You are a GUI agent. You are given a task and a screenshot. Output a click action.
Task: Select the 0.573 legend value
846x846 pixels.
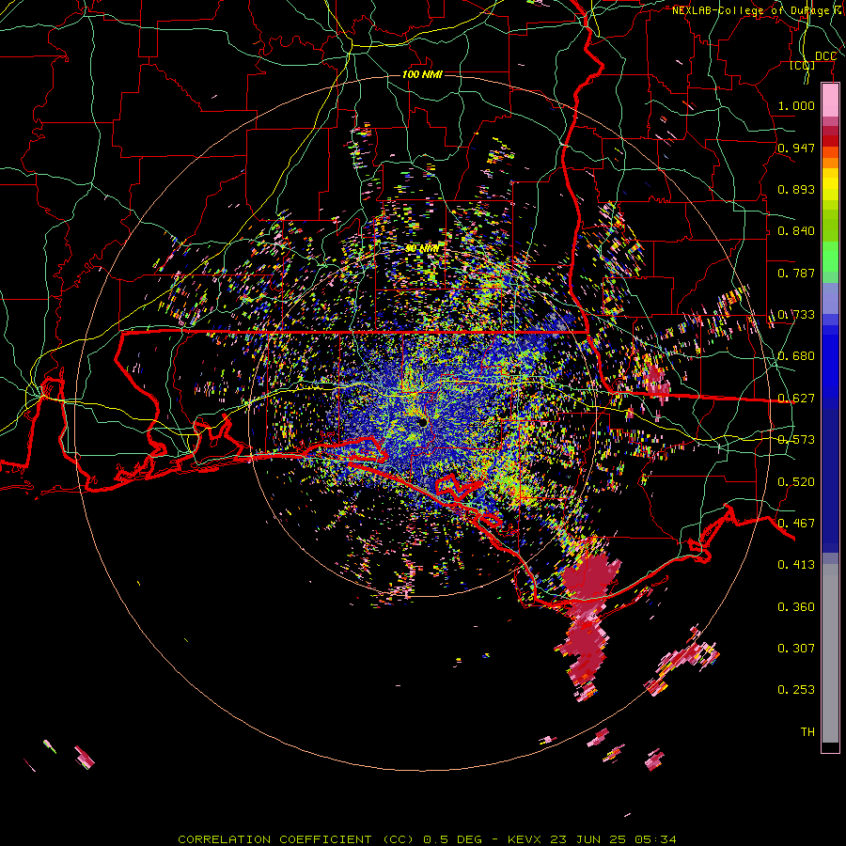click(x=796, y=440)
